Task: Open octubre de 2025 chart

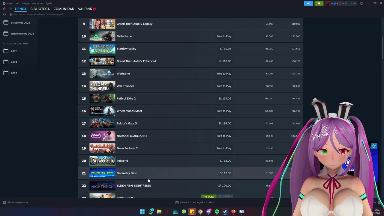Action: [20, 22]
